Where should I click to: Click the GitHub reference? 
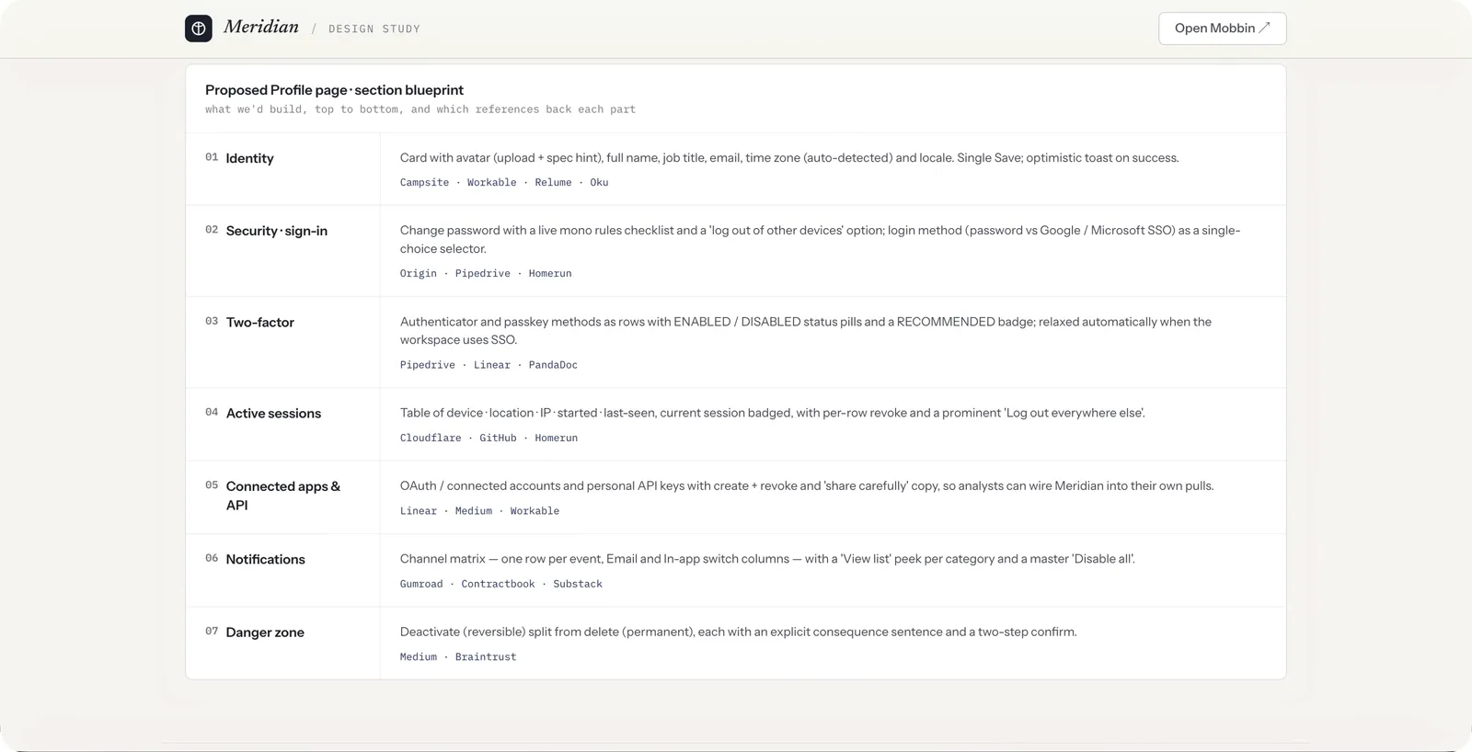click(x=498, y=439)
